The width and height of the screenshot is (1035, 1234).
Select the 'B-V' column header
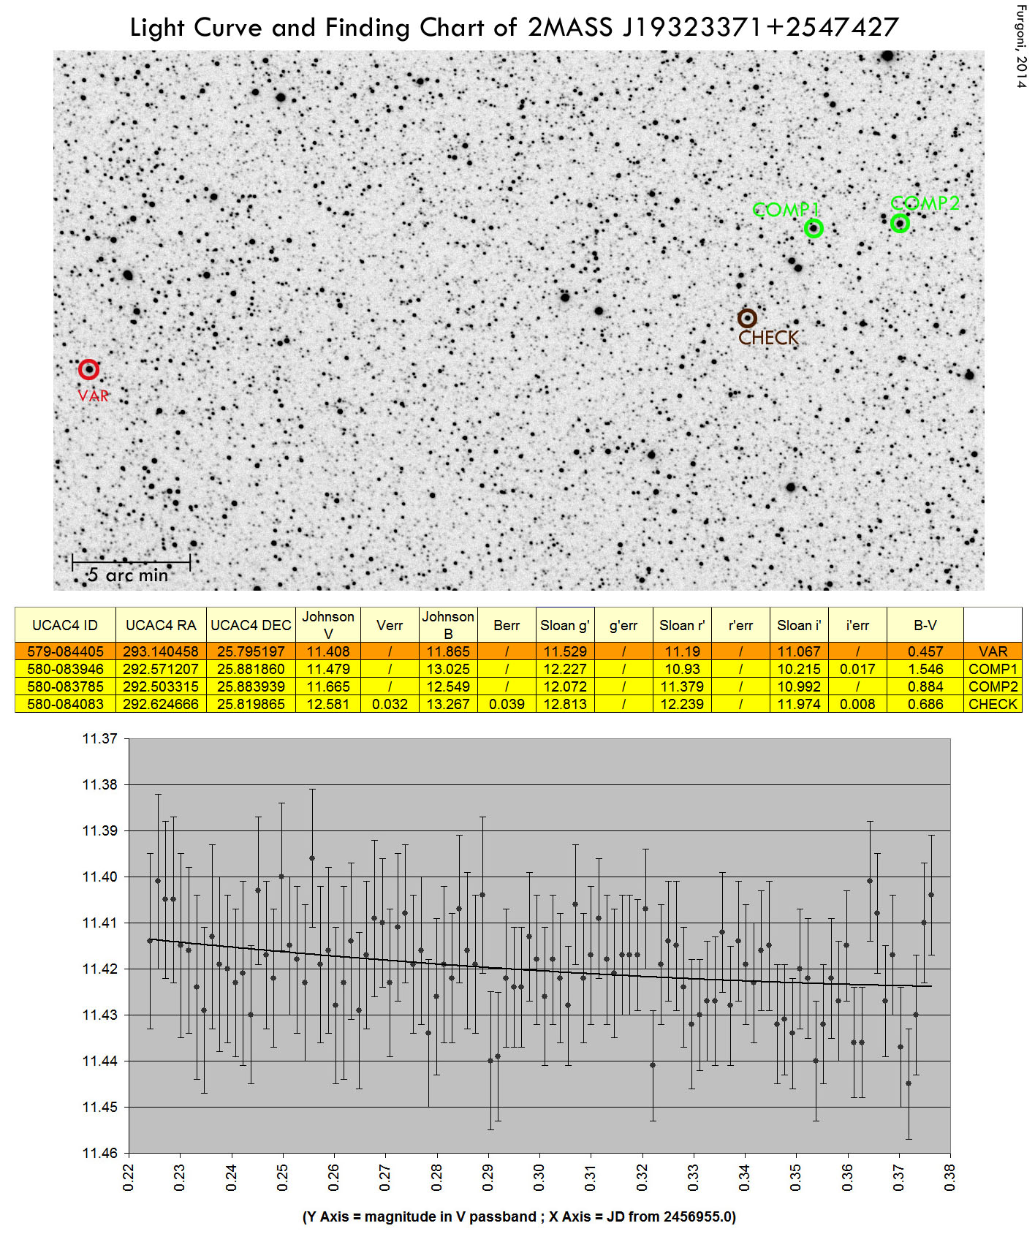[x=925, y=625]
